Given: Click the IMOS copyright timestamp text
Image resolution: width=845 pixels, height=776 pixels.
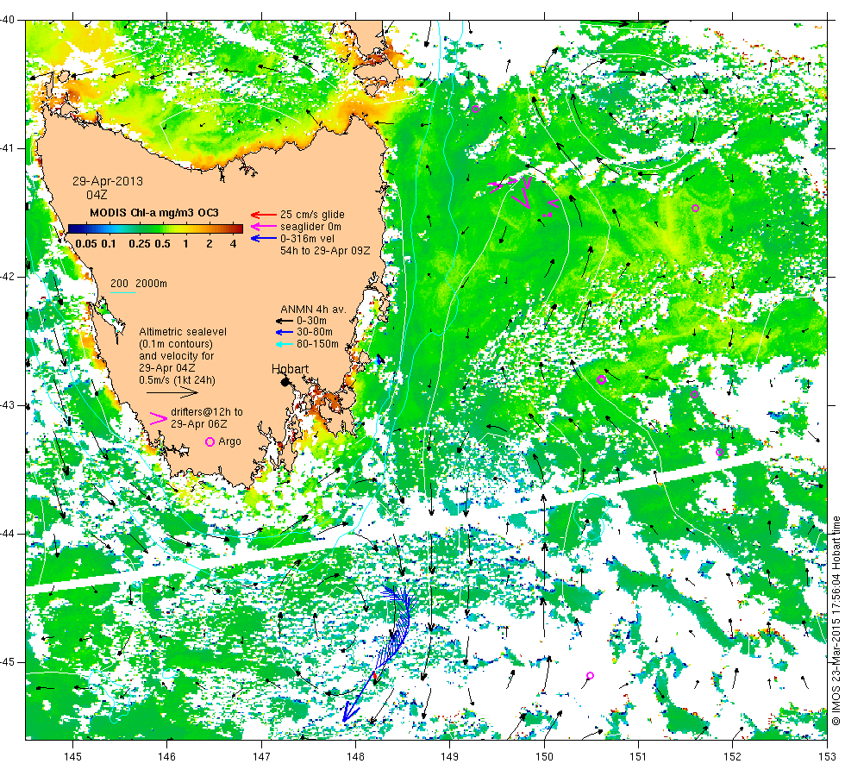Looking at the screenshot, I should [836, 621].
